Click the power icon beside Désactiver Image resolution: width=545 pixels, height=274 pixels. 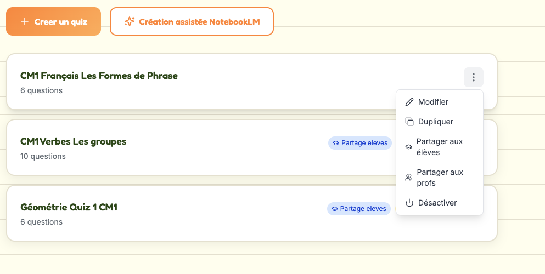[409, 203]
